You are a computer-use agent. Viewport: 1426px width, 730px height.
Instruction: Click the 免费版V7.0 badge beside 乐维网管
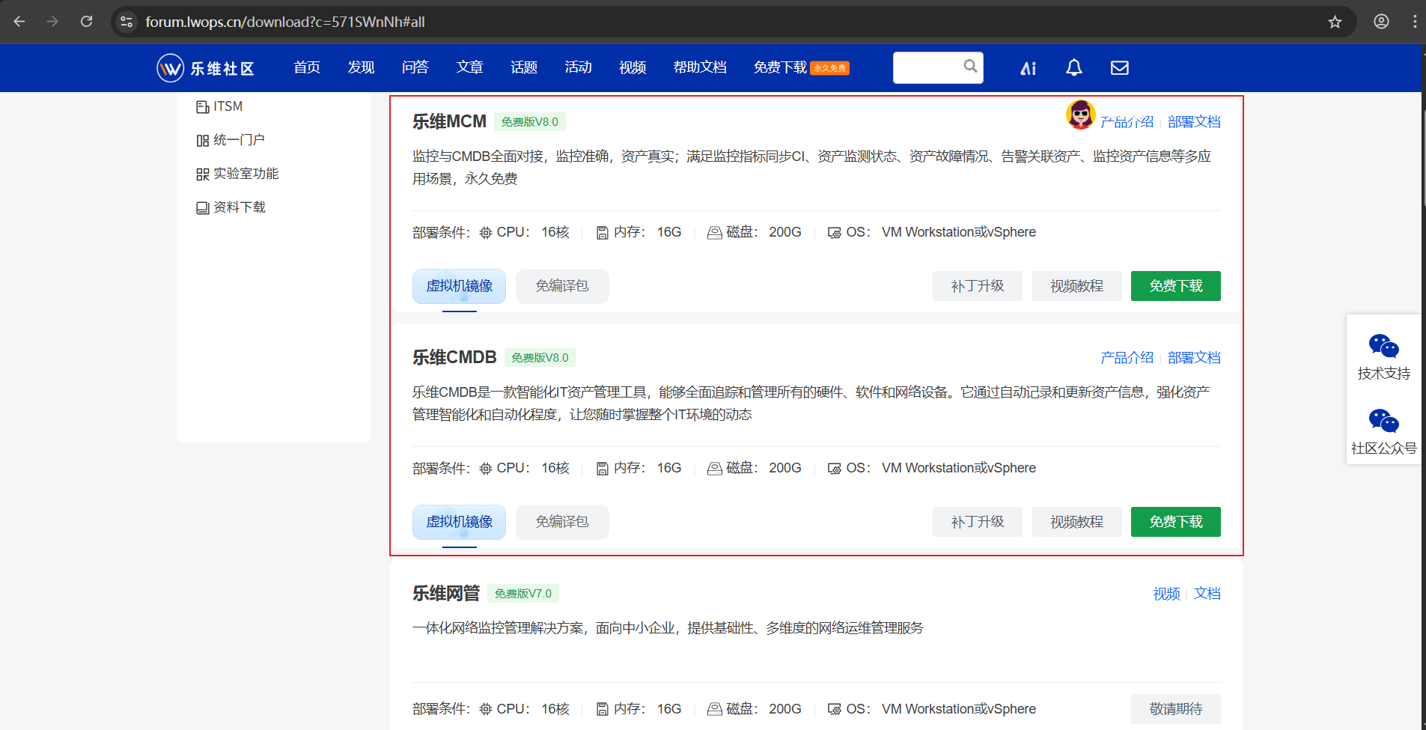[x=522, y=594]
